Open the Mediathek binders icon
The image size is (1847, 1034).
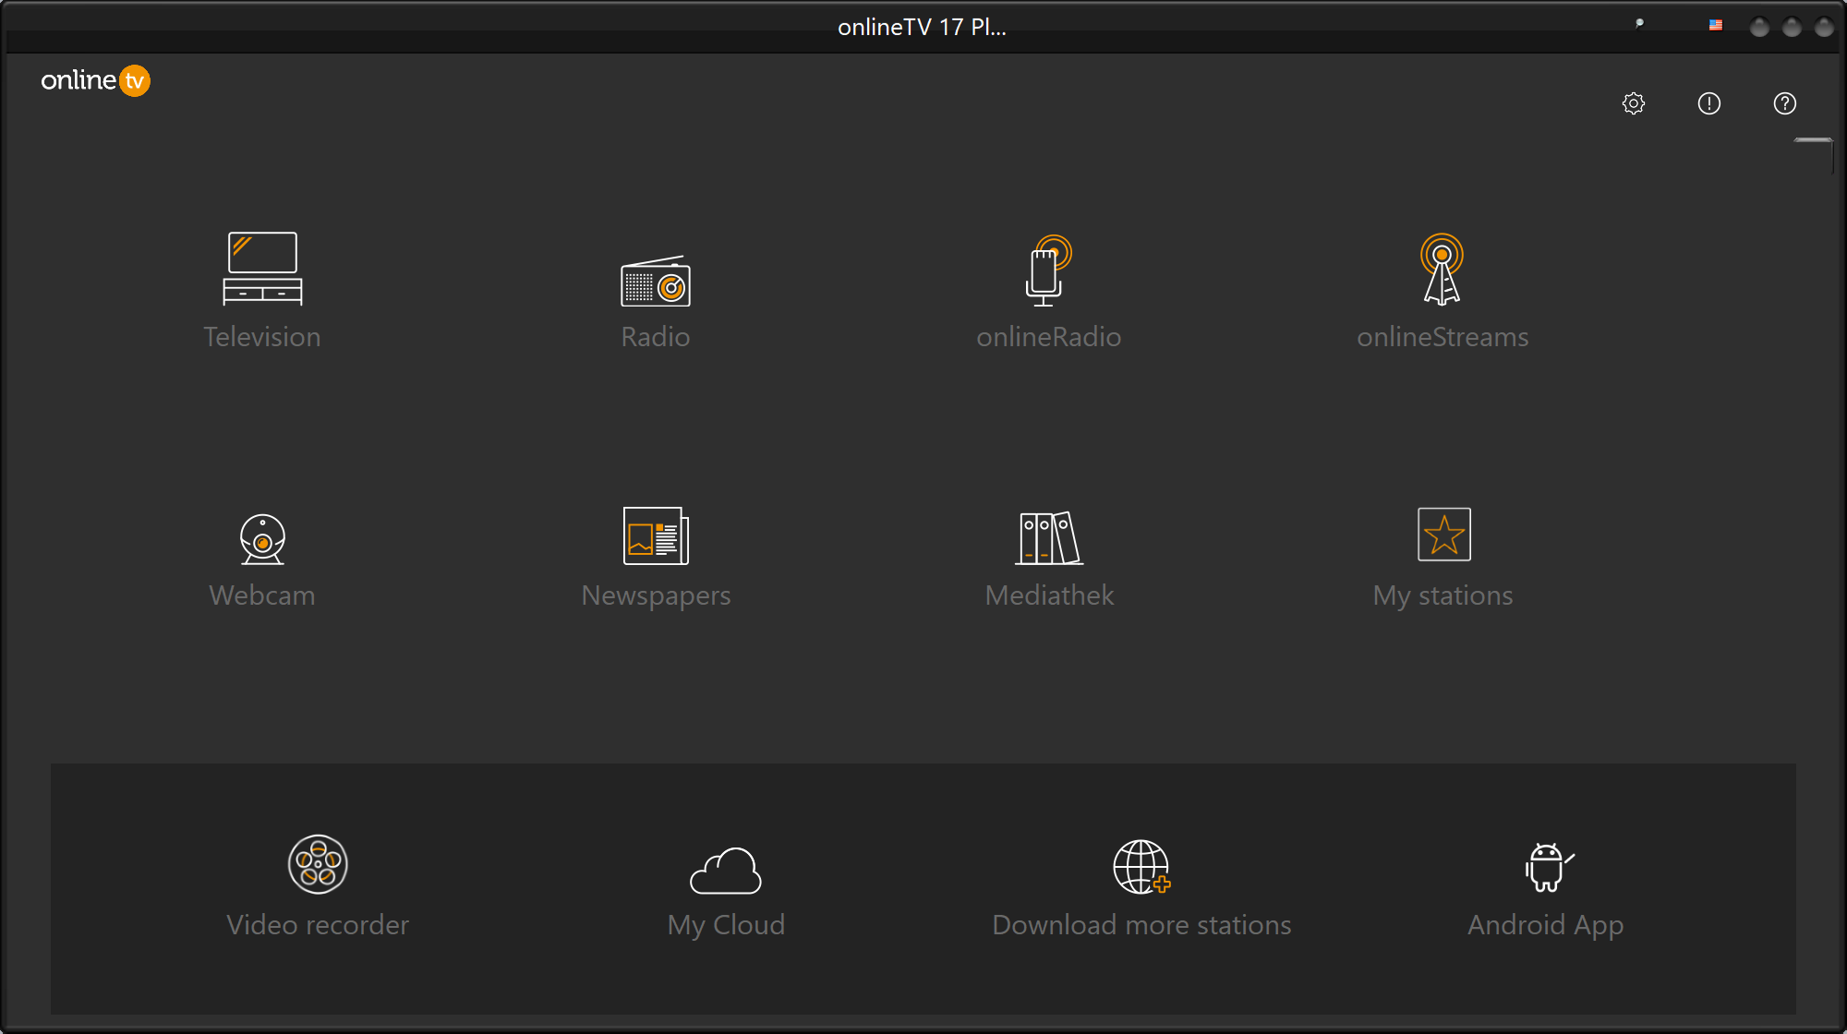click(1049, 537)
